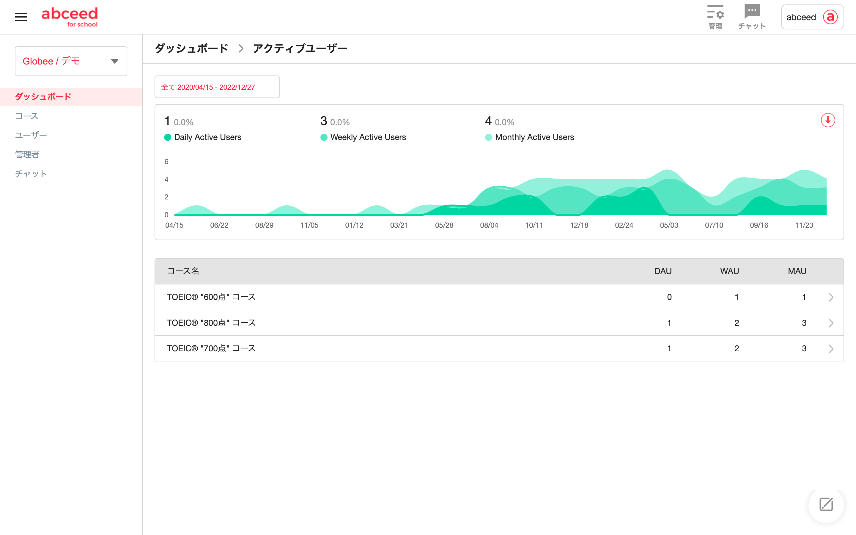Select コース in the sidebar

[26, 116]
